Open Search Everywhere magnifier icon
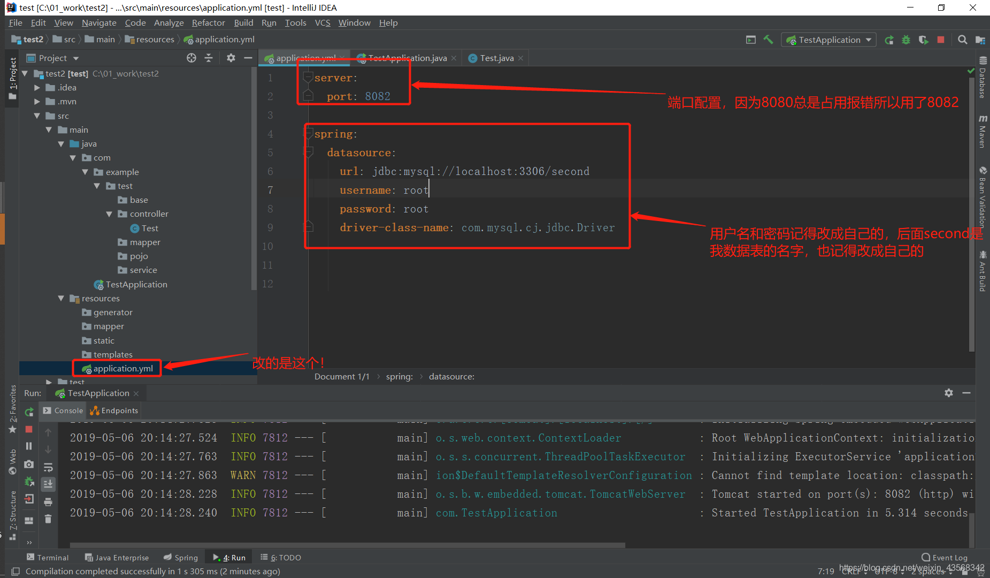This screenshot has height=578, width=990. tap(962, 40)
